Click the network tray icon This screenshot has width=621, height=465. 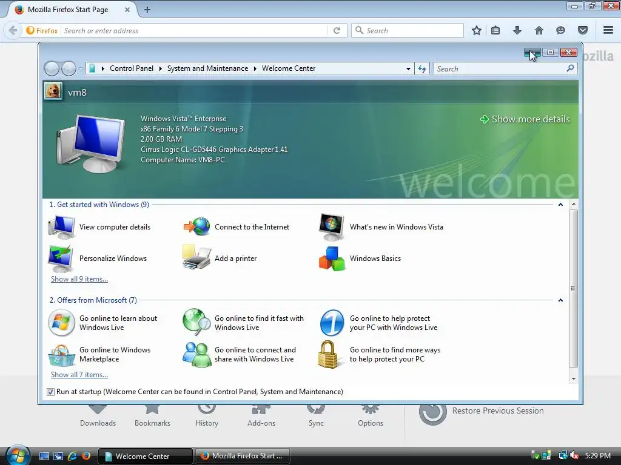[x=563, y=455]
